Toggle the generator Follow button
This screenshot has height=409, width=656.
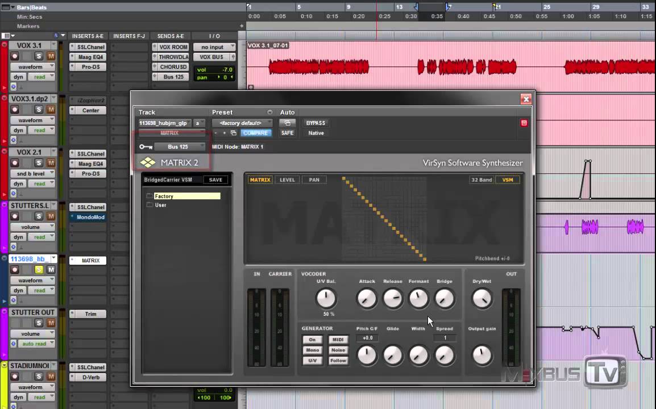pyautogui.click(x=338, y=361)
